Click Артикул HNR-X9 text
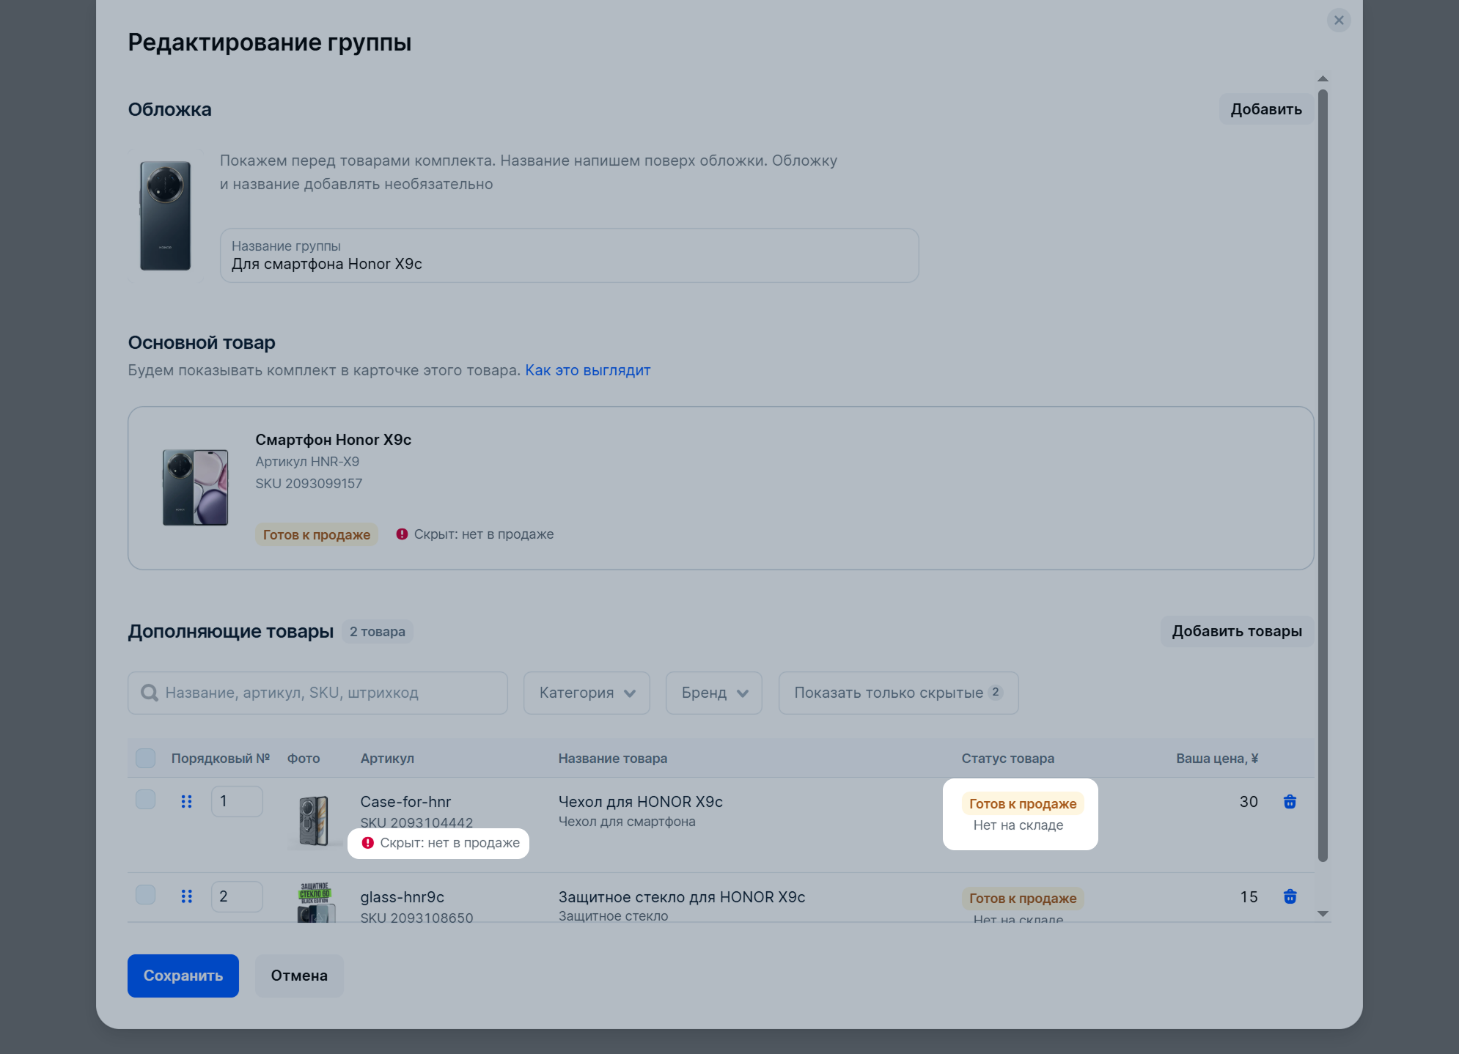The width and height of the screenshot is (1459, 1054). pyautogui.click(x=307, y=462)
